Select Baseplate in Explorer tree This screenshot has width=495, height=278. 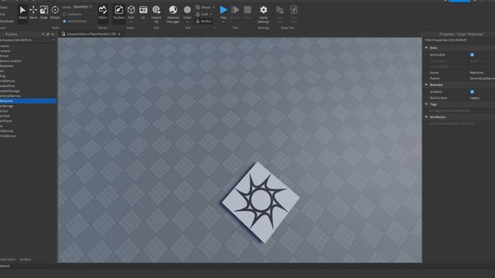7,66
